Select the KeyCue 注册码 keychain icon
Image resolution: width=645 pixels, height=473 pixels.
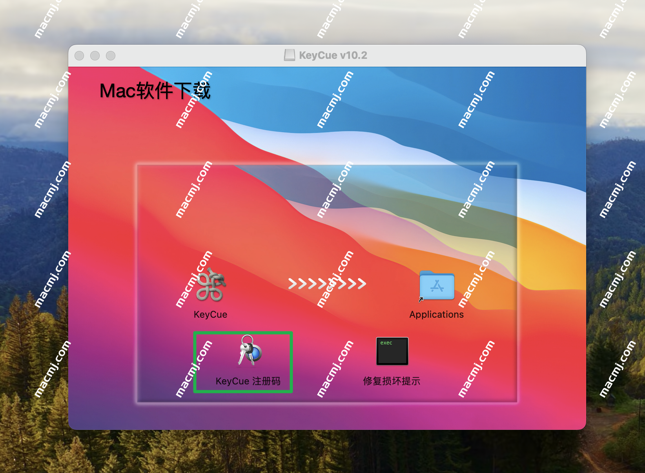[x=250, y=351]
